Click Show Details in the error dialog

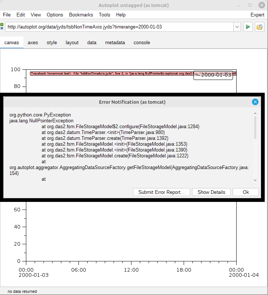[211, 192]
